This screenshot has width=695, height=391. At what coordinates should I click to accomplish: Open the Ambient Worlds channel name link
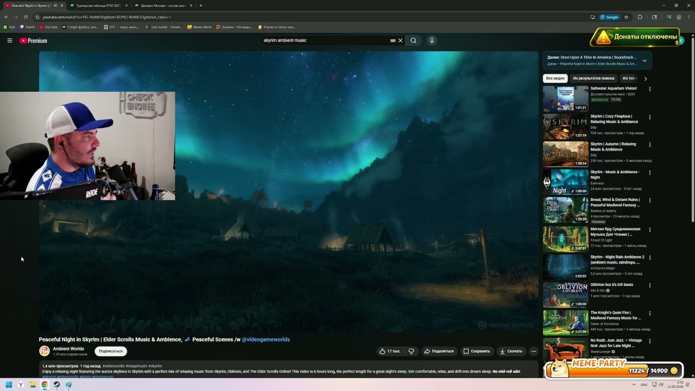click(68, 349)
